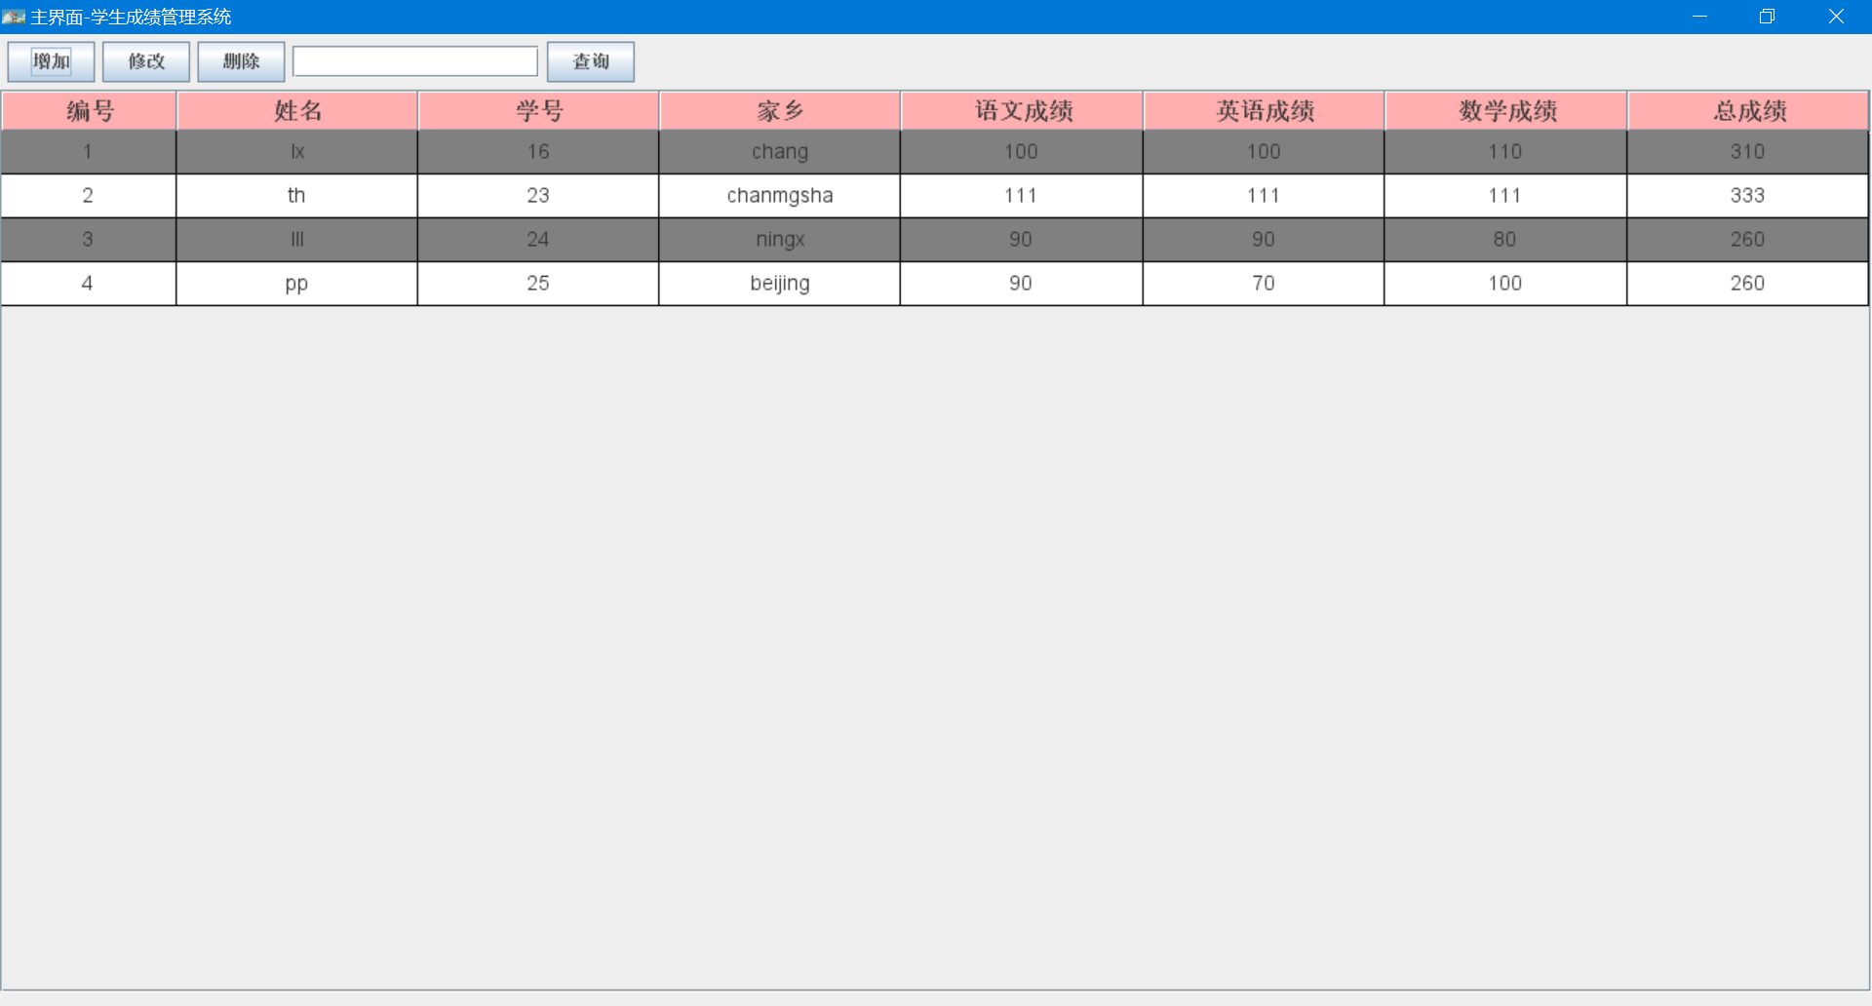Click math score '110' in lx's row
Image resolution: width=1872 pixels, height=1006 pixels.
point(1505,152)
